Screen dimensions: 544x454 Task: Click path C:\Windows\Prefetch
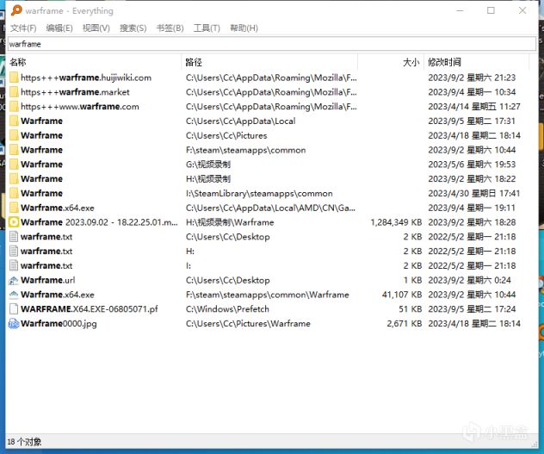[x=227, y=309]
